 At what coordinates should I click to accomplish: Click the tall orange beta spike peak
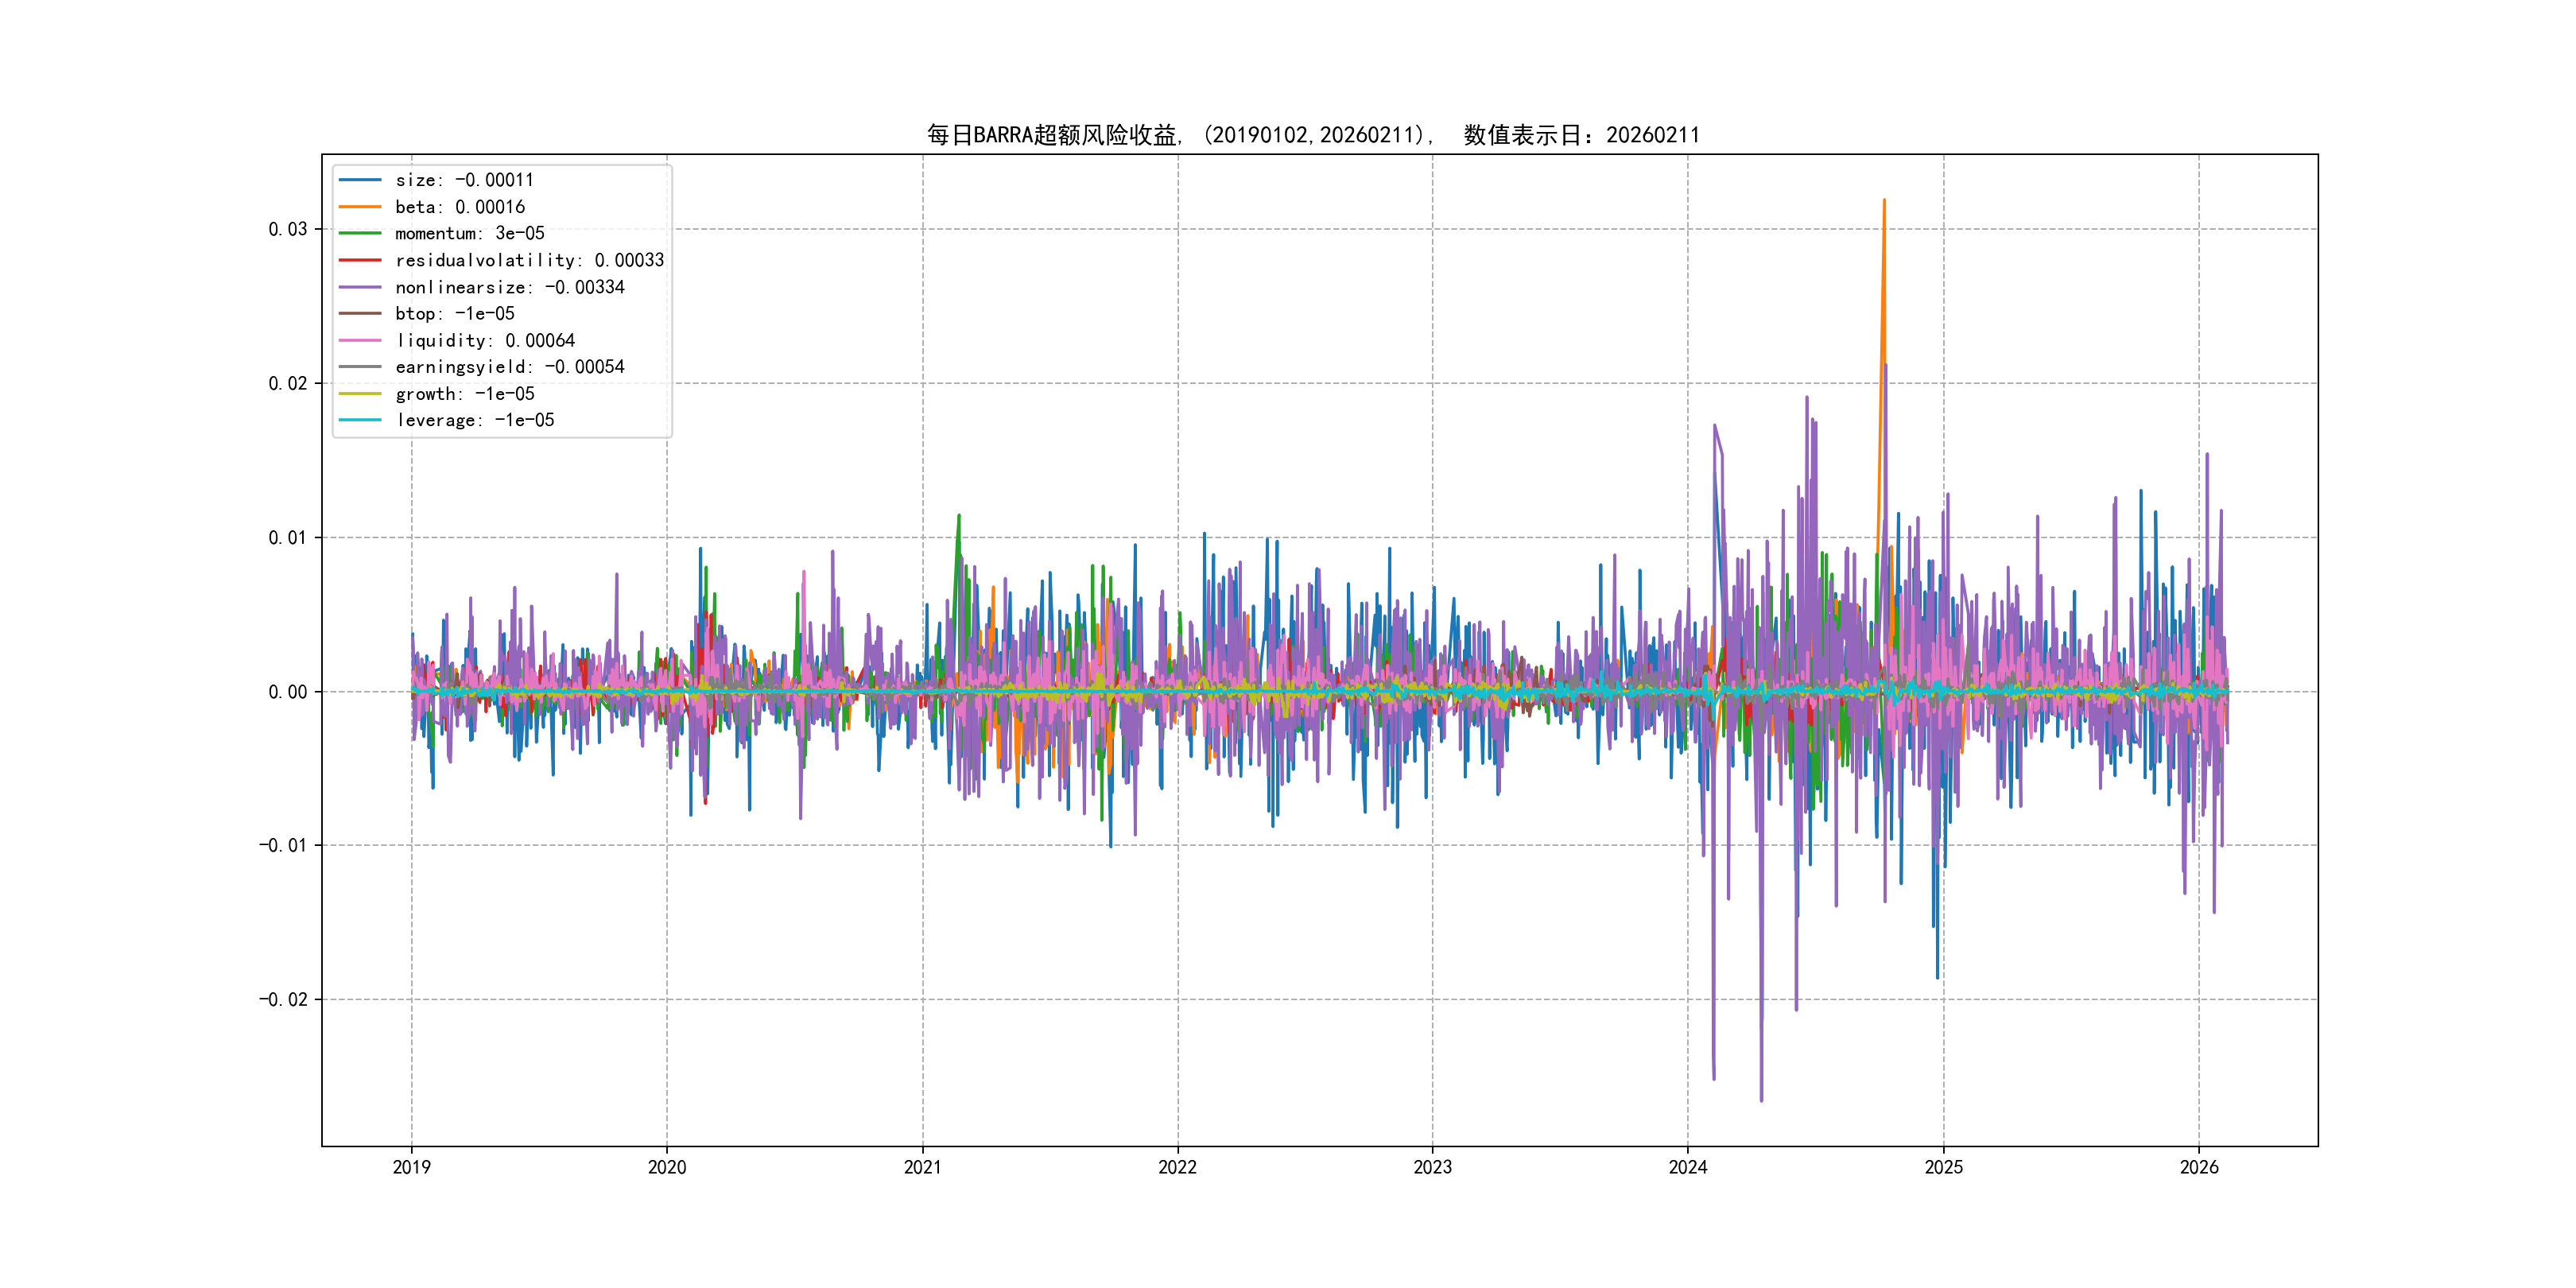click(1884, 201)
